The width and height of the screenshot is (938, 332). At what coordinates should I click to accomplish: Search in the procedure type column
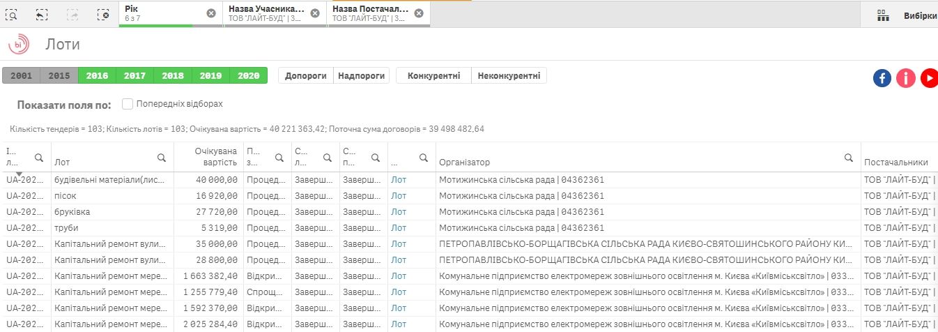click(x=279, y=158)
